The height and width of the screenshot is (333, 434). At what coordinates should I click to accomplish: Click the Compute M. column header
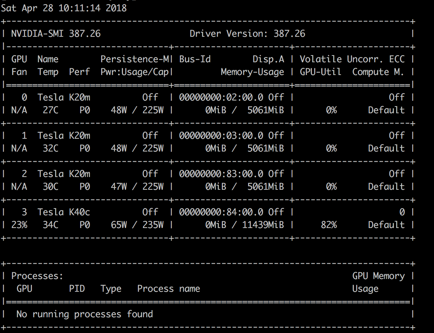click(x=378, y=72)
